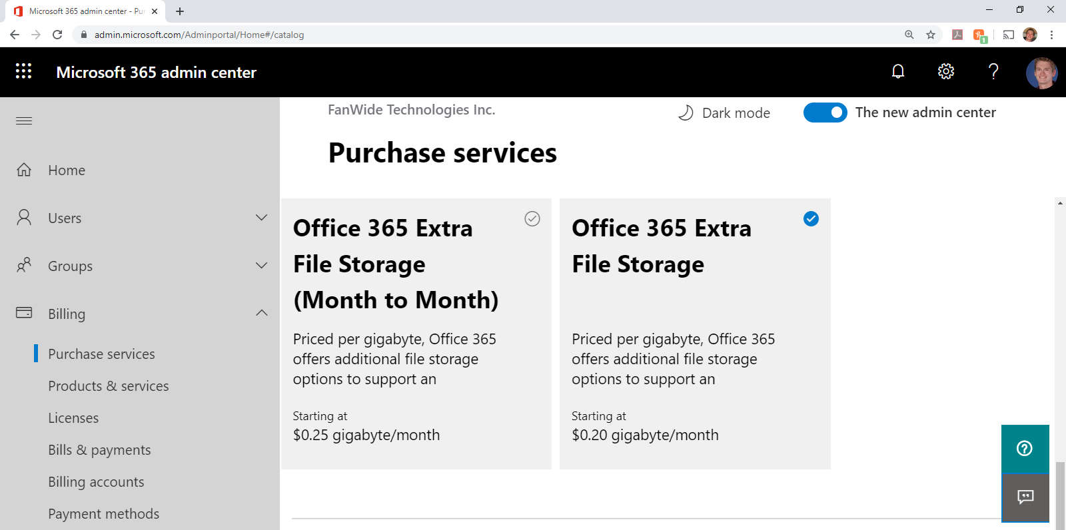Collapse the Billing section chevron
The image size is (1066, 530).
click(x=262, y=312)
